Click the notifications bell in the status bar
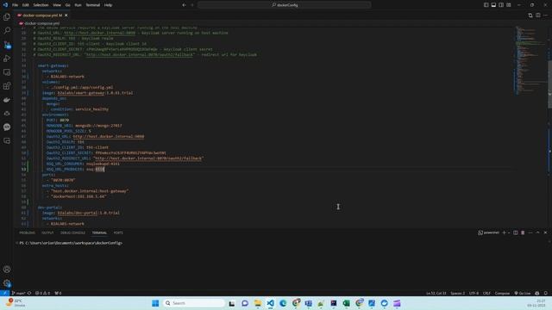The height and width of the screenshot is (310, 552). click(546, 293)
